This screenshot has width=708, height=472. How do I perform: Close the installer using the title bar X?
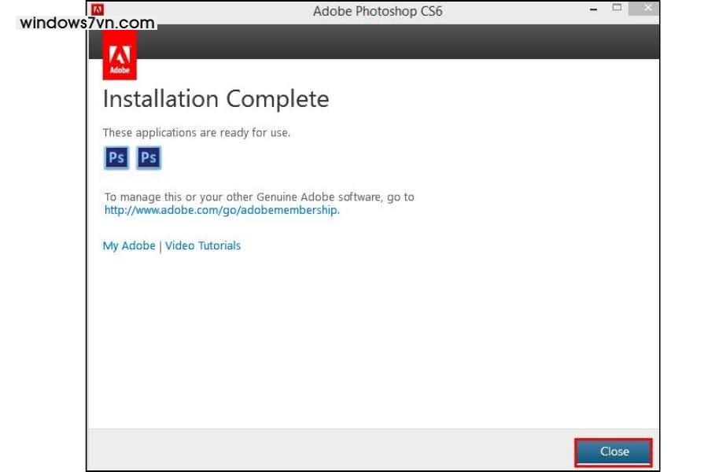point(647,9)
